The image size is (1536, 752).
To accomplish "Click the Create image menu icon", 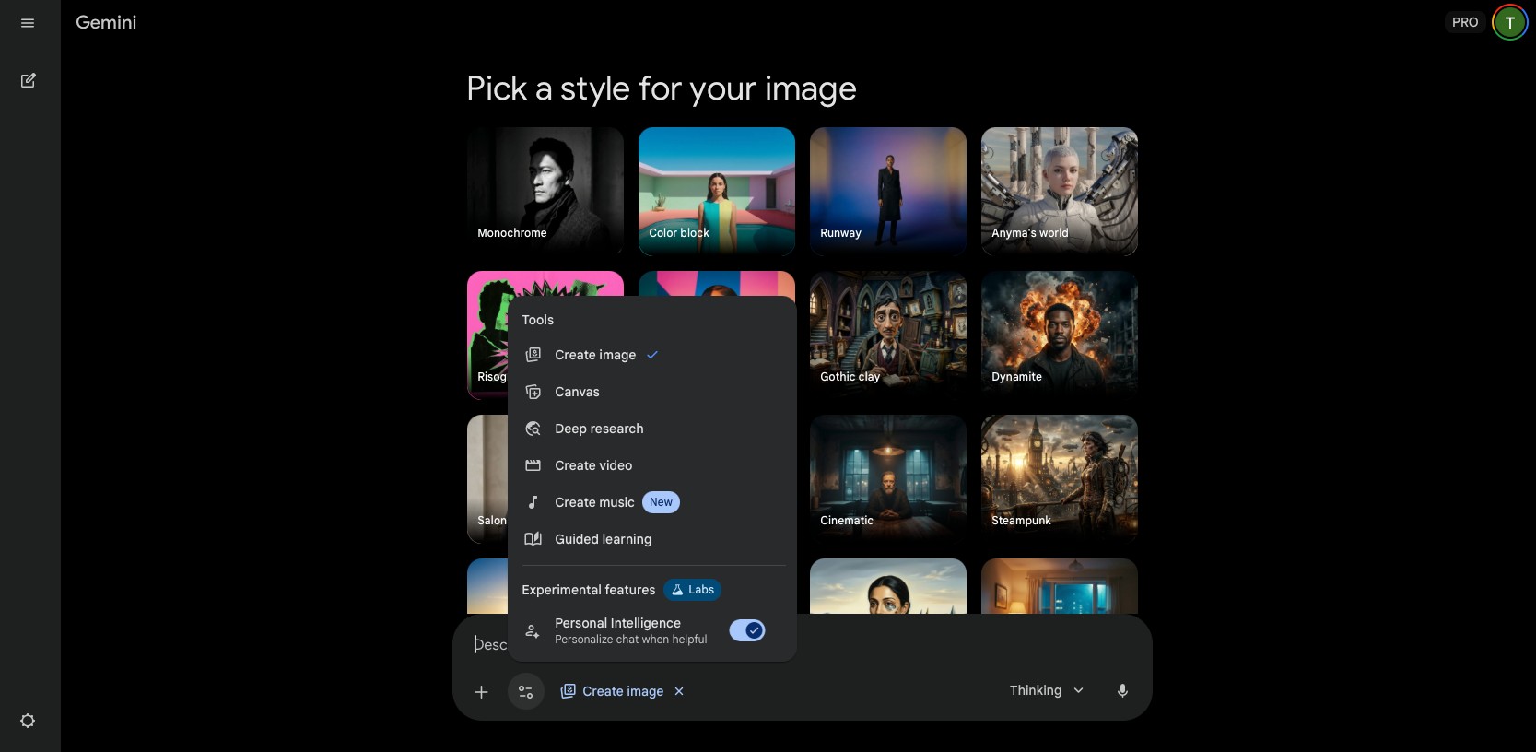I will click(533, 355).
